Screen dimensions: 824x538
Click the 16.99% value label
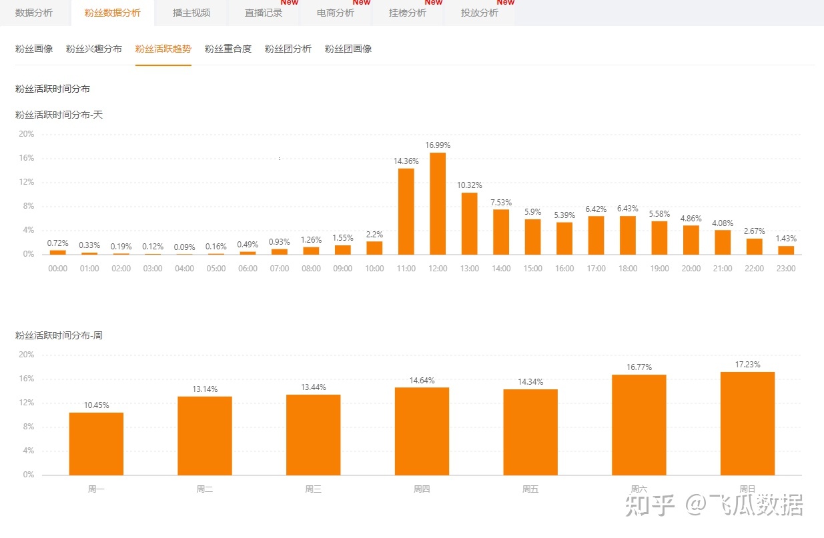[x=438, y=145]
